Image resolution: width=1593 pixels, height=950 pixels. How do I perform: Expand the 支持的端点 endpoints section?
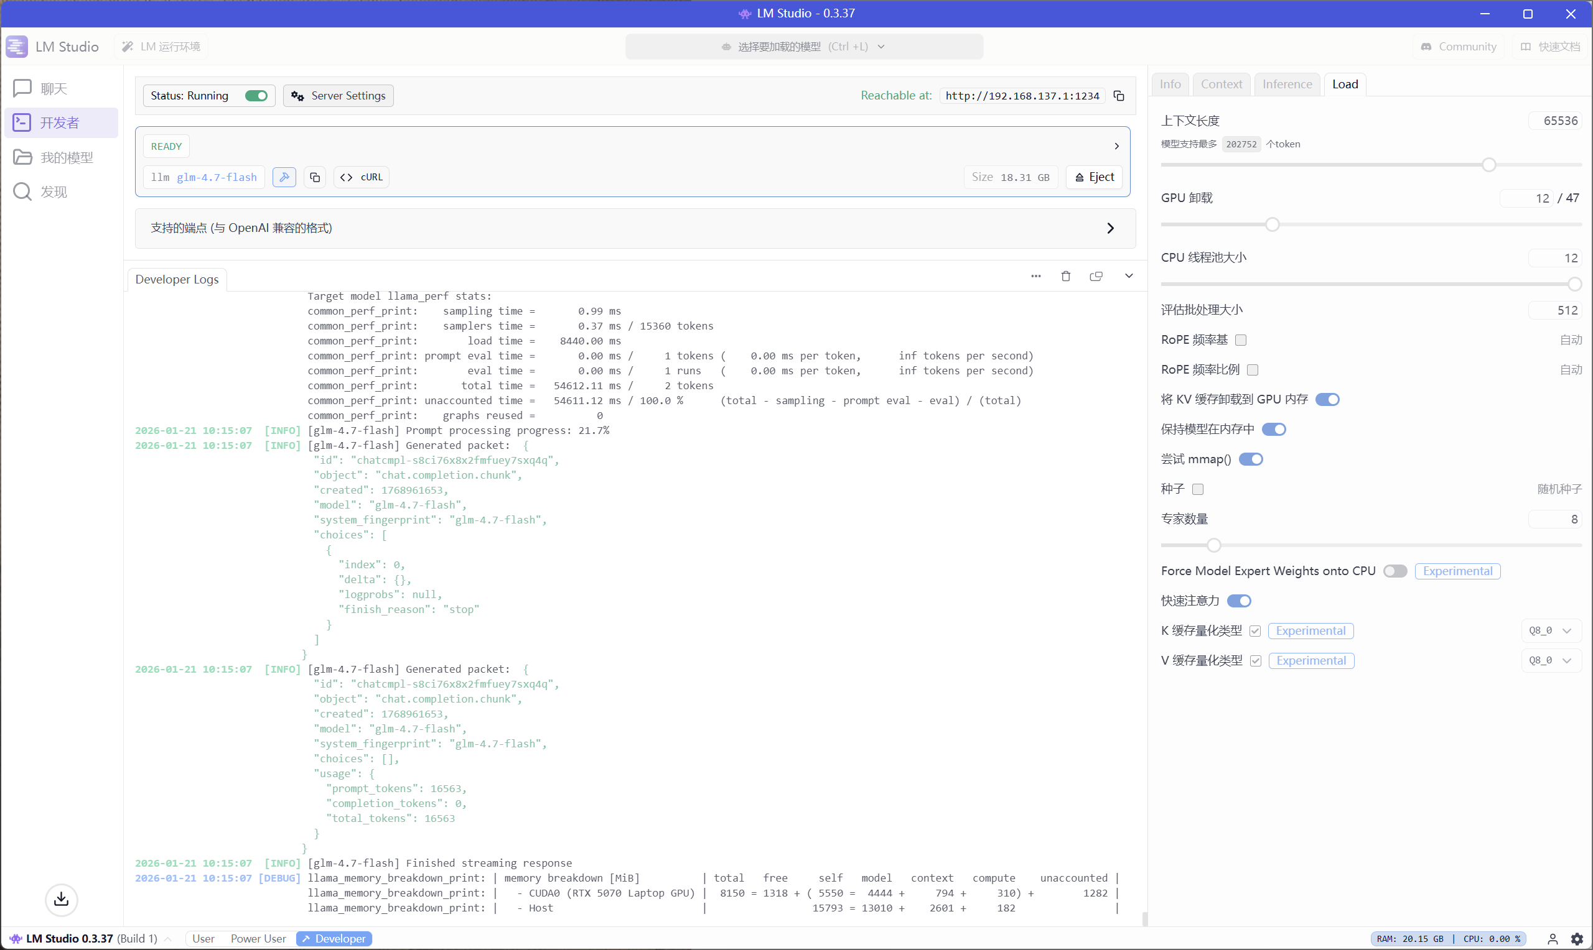[x=1110, y=228]
